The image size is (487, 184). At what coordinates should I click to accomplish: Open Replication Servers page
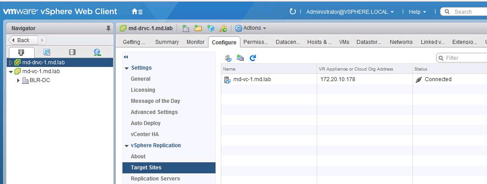155,179
